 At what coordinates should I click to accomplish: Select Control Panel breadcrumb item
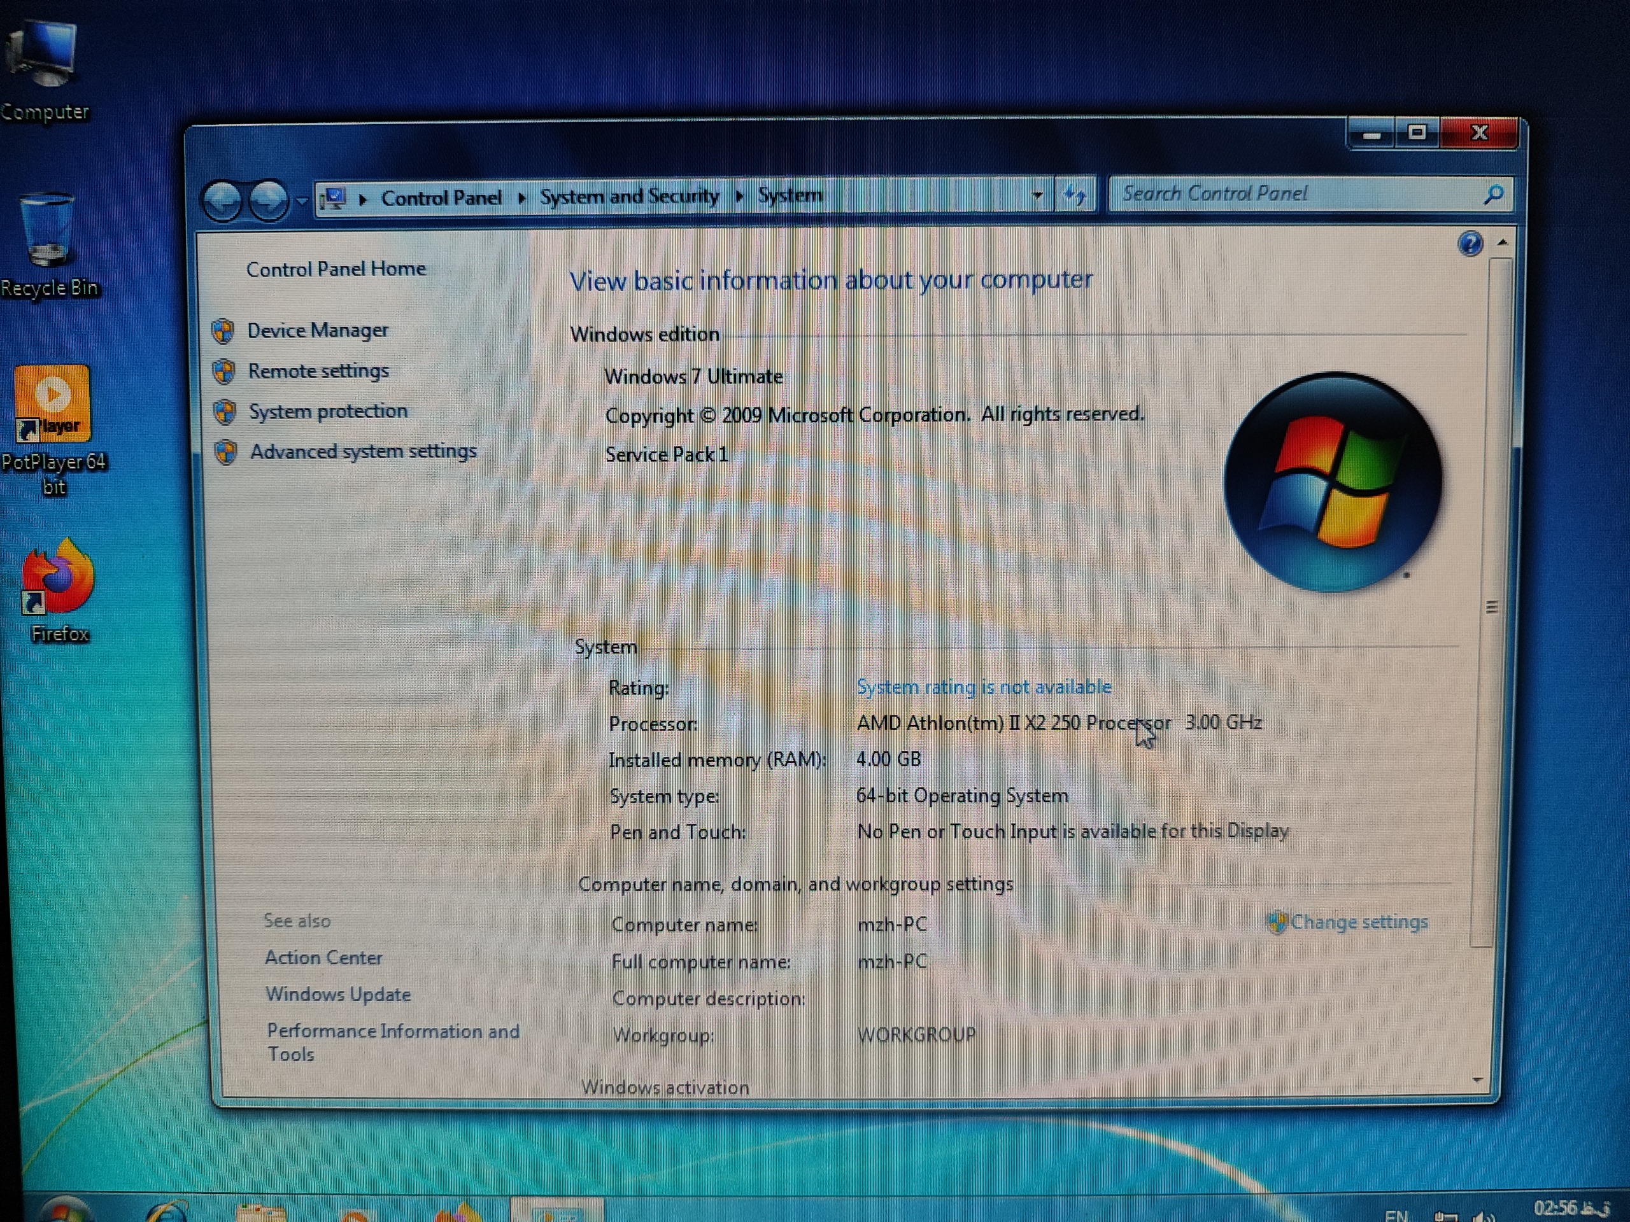coord(441,198)
